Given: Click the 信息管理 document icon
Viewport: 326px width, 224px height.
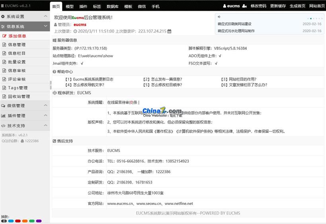Looking at the screenshot, I should click(4, 45).
